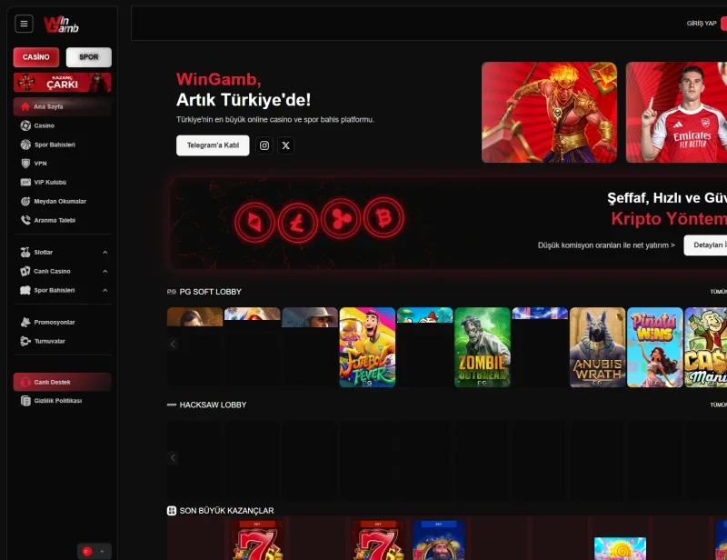727x560 pixels.
Task: Open the Anubis Wrath game thumbnail
Action: pos(597,347)
